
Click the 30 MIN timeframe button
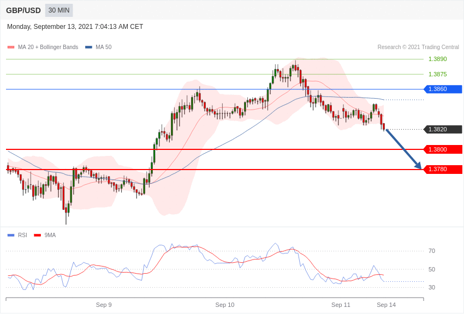59,10
